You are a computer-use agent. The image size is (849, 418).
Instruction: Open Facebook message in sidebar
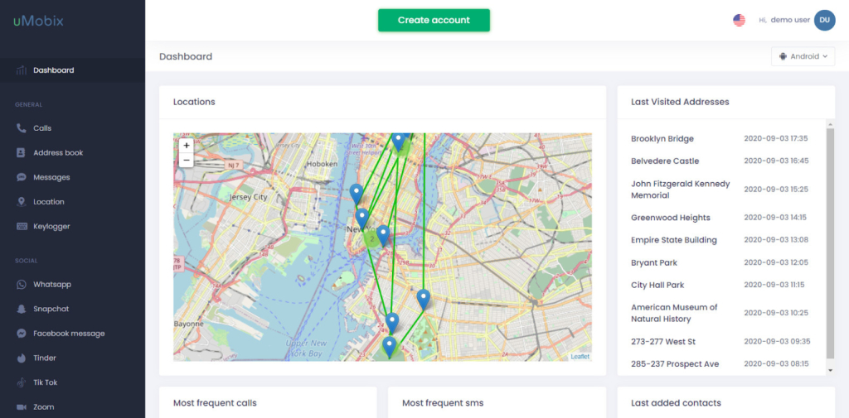69,334
